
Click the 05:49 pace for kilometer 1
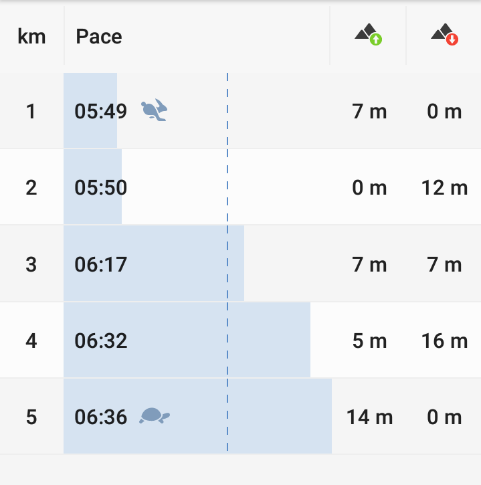(x=101, y=111)
